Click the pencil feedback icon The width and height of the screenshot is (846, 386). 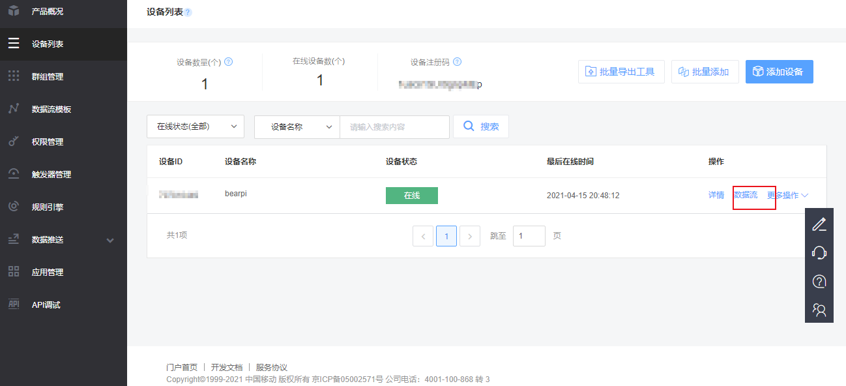[819, 224]
